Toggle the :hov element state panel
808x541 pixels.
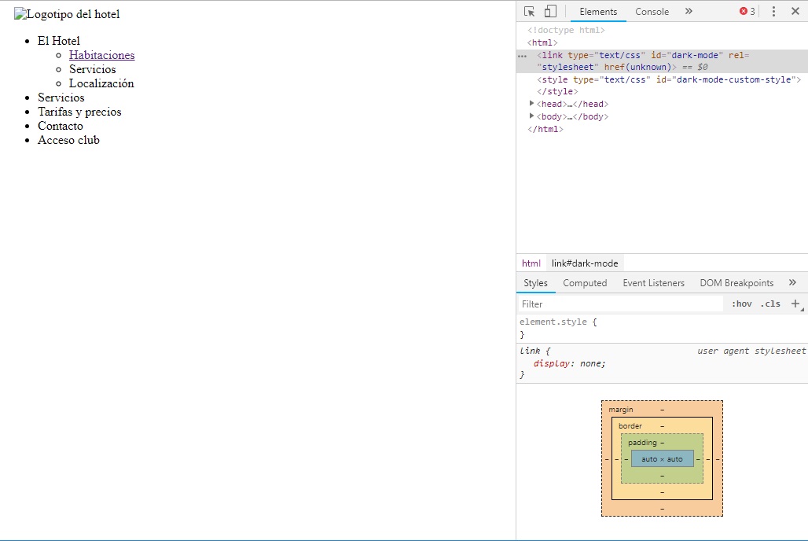pos(741,304)
